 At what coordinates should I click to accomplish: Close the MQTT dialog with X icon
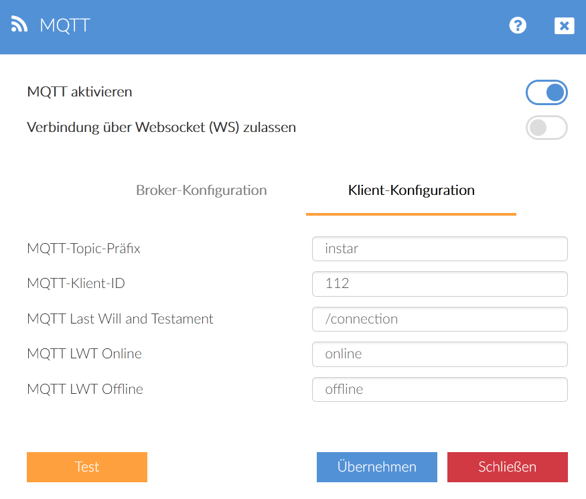(564, 25)
